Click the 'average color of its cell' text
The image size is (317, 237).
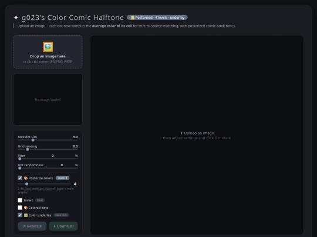click(x=112, y=26)
